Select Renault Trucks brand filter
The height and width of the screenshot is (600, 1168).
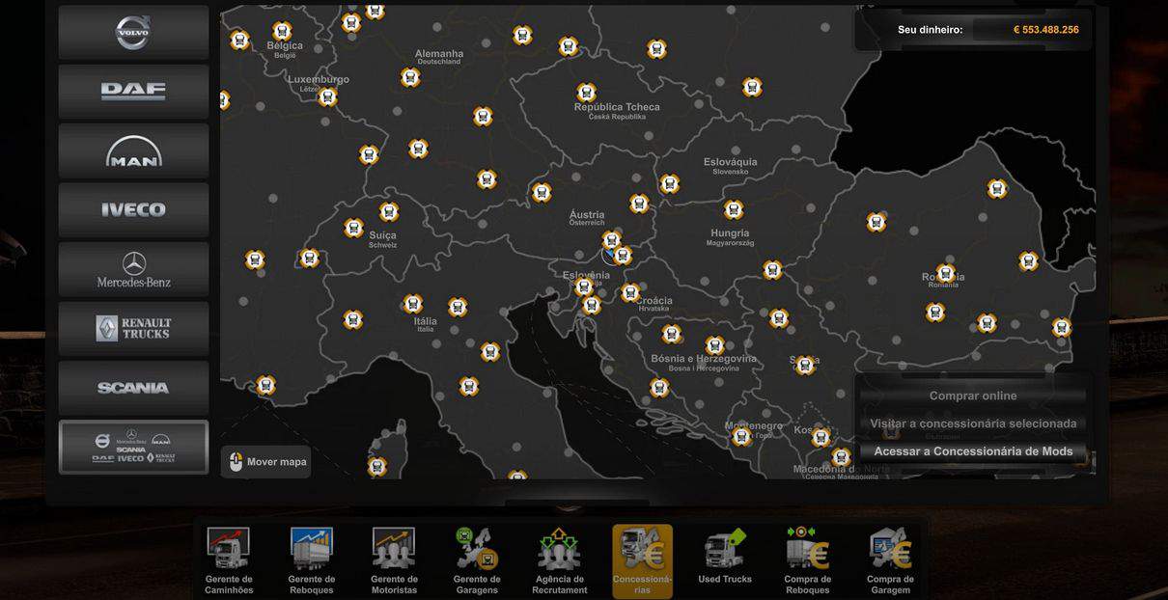click(133, 329)
